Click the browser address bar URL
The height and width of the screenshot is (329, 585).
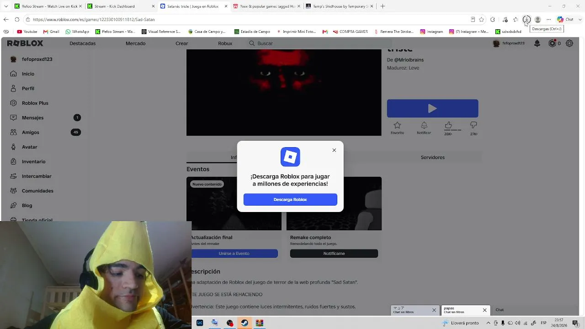94,20
